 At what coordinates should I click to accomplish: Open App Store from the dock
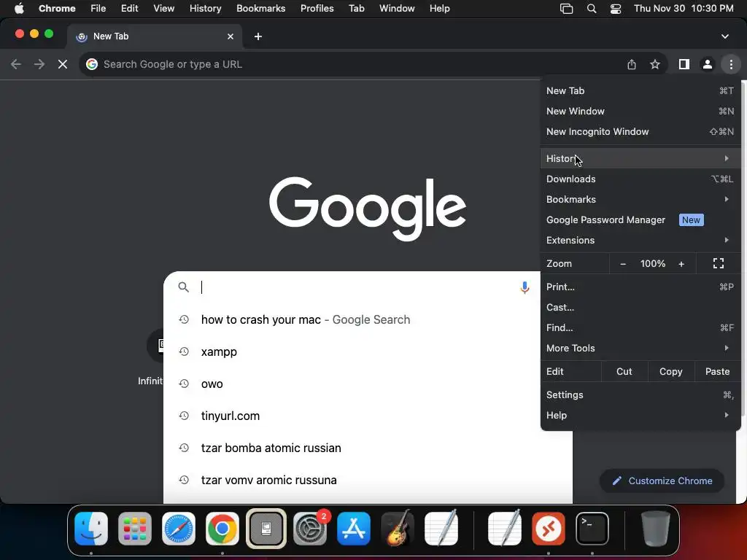point(354,529)
